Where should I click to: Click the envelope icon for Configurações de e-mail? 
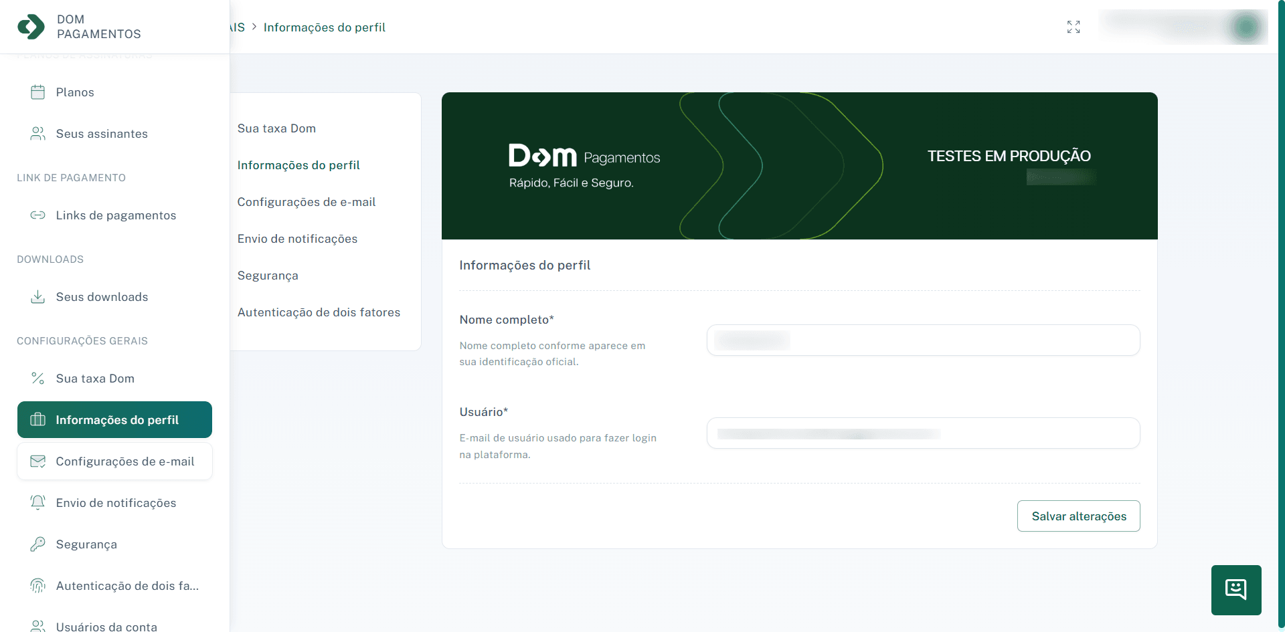point(38,461)
